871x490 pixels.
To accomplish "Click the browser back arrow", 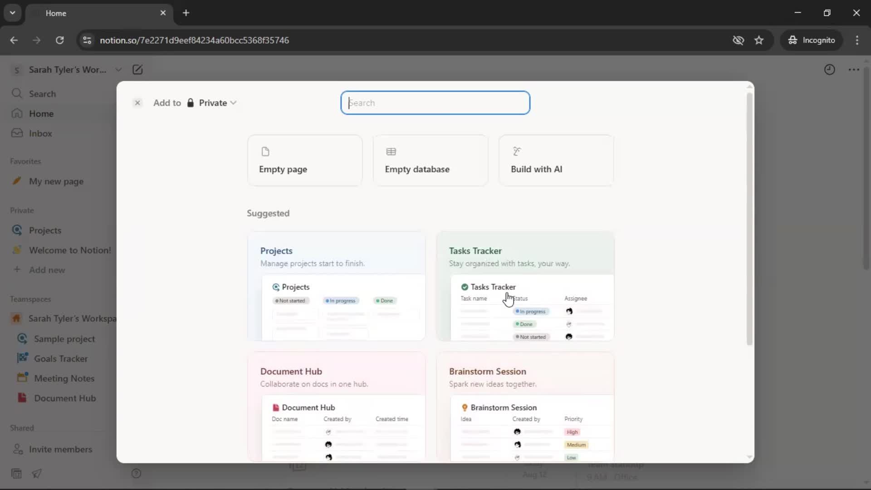I will pyautogui.click(x=14, y=40).
